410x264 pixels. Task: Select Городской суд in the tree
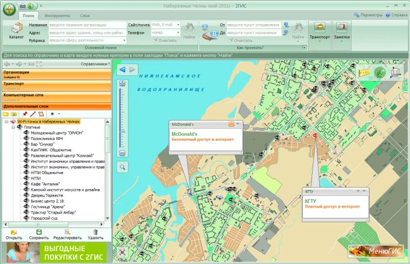tap(44, 218)
